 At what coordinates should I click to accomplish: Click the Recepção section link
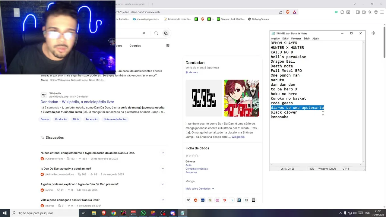91,119
